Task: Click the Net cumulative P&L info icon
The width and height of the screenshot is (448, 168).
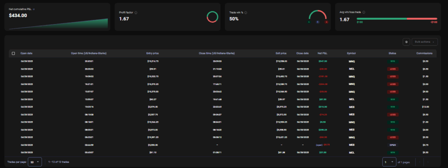Action: click(x=34, y=9)
